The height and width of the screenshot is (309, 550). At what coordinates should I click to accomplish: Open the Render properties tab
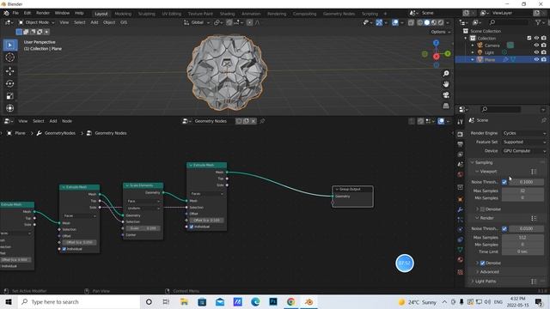[x=460, y=134]
